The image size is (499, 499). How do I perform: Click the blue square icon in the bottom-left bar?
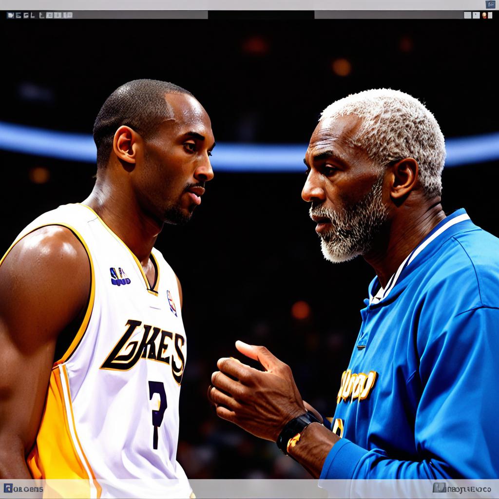[8, 488]
